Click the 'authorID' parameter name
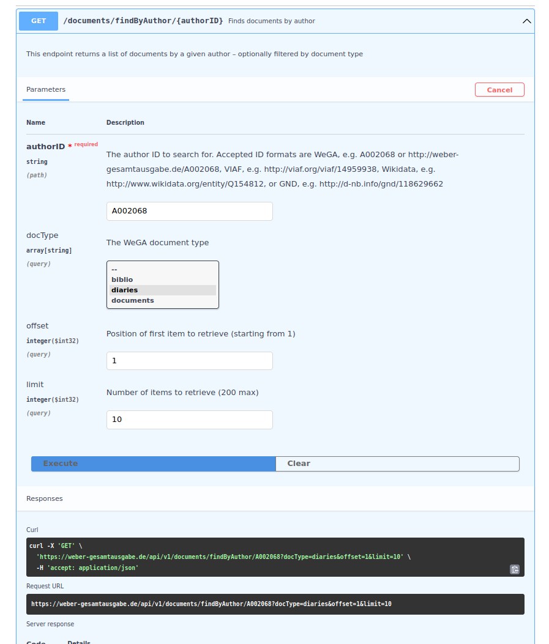549x644 pixels. point(46,147)
